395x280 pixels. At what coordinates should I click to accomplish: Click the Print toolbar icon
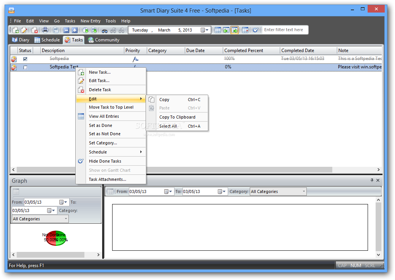(x=45, y=30)
